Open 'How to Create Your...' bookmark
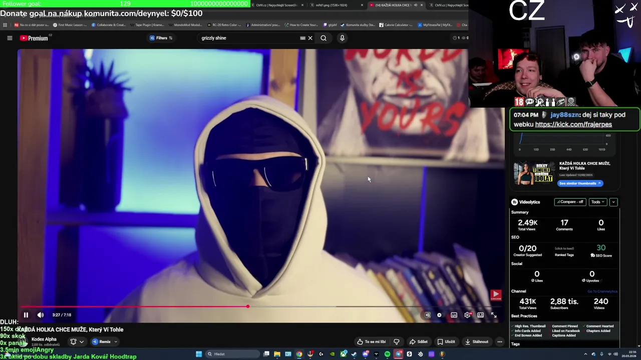The height and width of the screenshot is (360, 641). [300, 25]
